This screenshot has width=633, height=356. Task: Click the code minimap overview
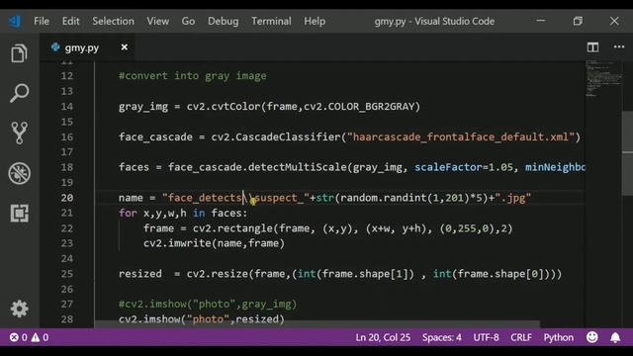603,79
